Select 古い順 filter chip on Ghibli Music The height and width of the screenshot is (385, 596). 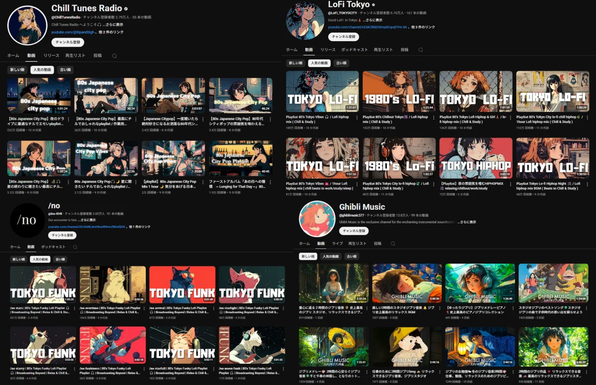(352, 256)
